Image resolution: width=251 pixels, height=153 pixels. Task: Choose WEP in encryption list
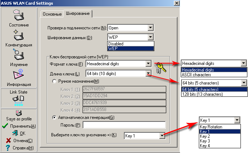pos(131,48)
